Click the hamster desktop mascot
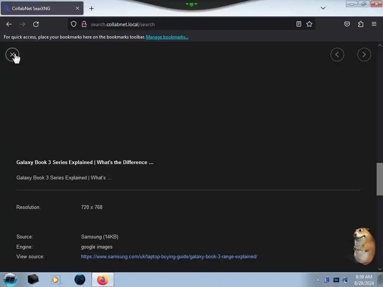 (364, 246)
